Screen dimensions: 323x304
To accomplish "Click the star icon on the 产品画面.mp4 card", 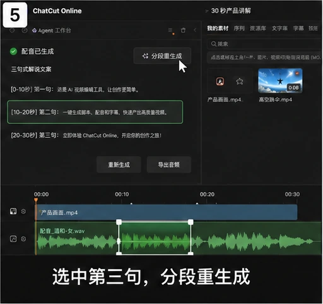I will 240,82.
